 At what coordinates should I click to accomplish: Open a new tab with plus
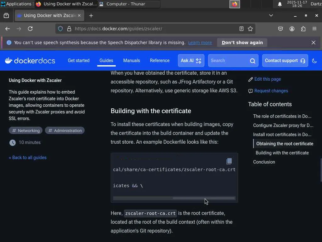click(91, 16)
